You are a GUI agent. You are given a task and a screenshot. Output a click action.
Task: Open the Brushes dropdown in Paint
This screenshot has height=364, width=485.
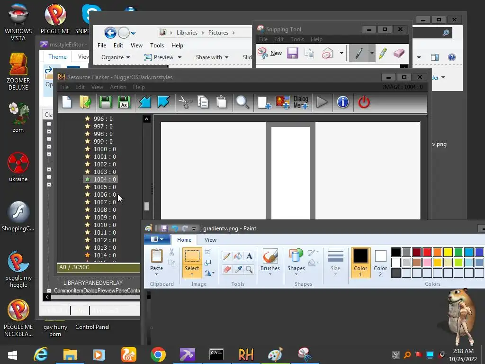[x=270, y=274]
